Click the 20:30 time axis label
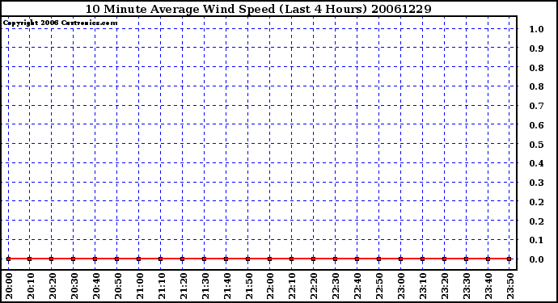The width and height of the screenshot is (558, 303). pos(74,287)
